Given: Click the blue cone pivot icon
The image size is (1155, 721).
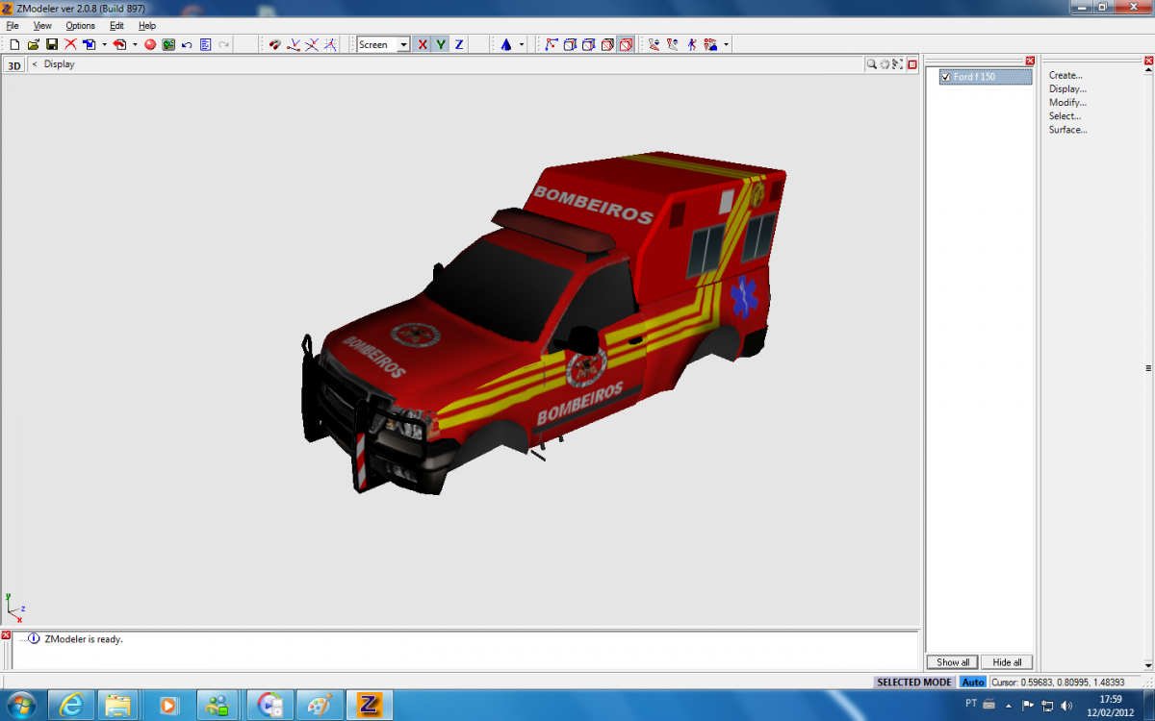Looking at the screenshot, I should pyautogui.click(x=506, y=44).
